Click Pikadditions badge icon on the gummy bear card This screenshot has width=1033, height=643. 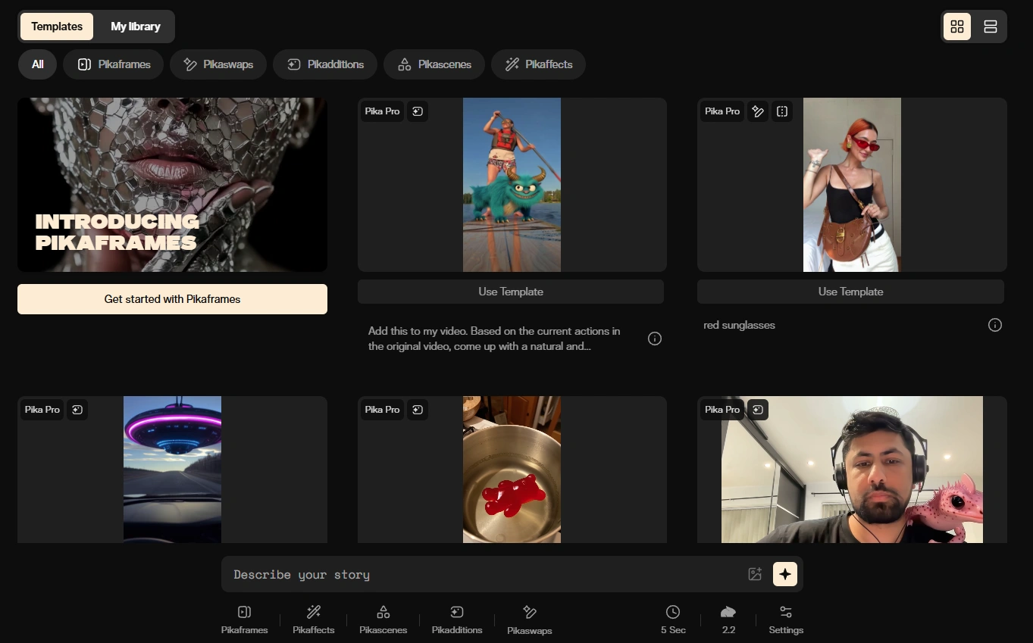click(x=418, y=410)
